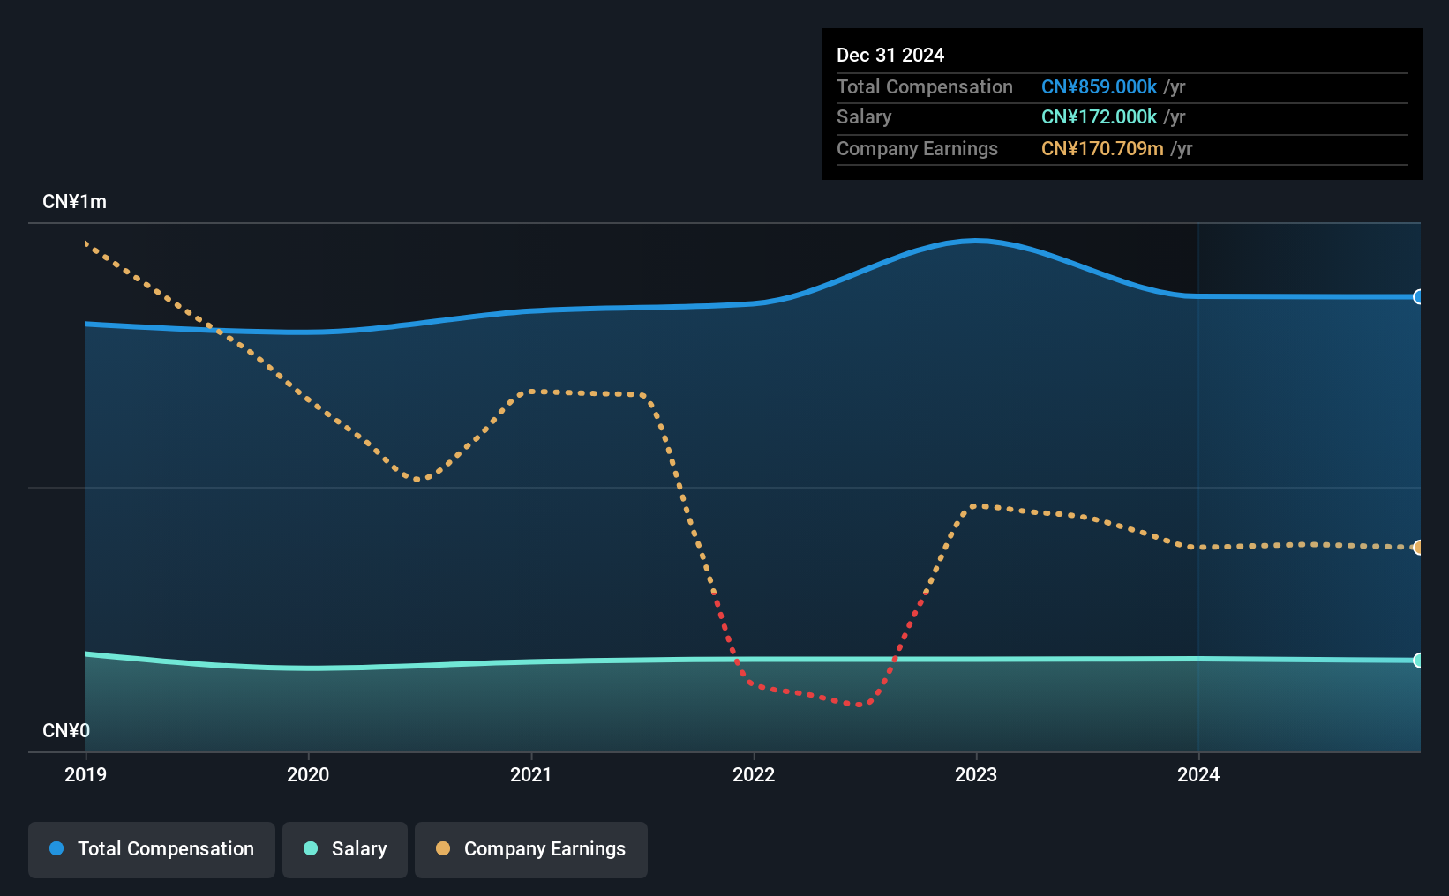The image size is (1449, 896).
Task: Toggle the Company Earnings legend button
Action: pos(531,849)
